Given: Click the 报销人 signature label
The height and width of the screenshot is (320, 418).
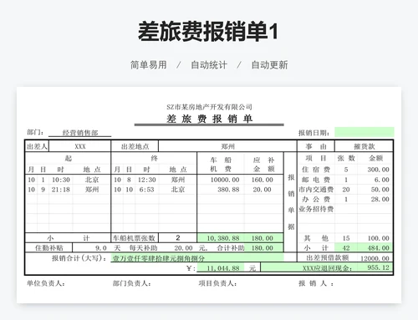Looking at the screenshot, I should [x=316, y=283].
